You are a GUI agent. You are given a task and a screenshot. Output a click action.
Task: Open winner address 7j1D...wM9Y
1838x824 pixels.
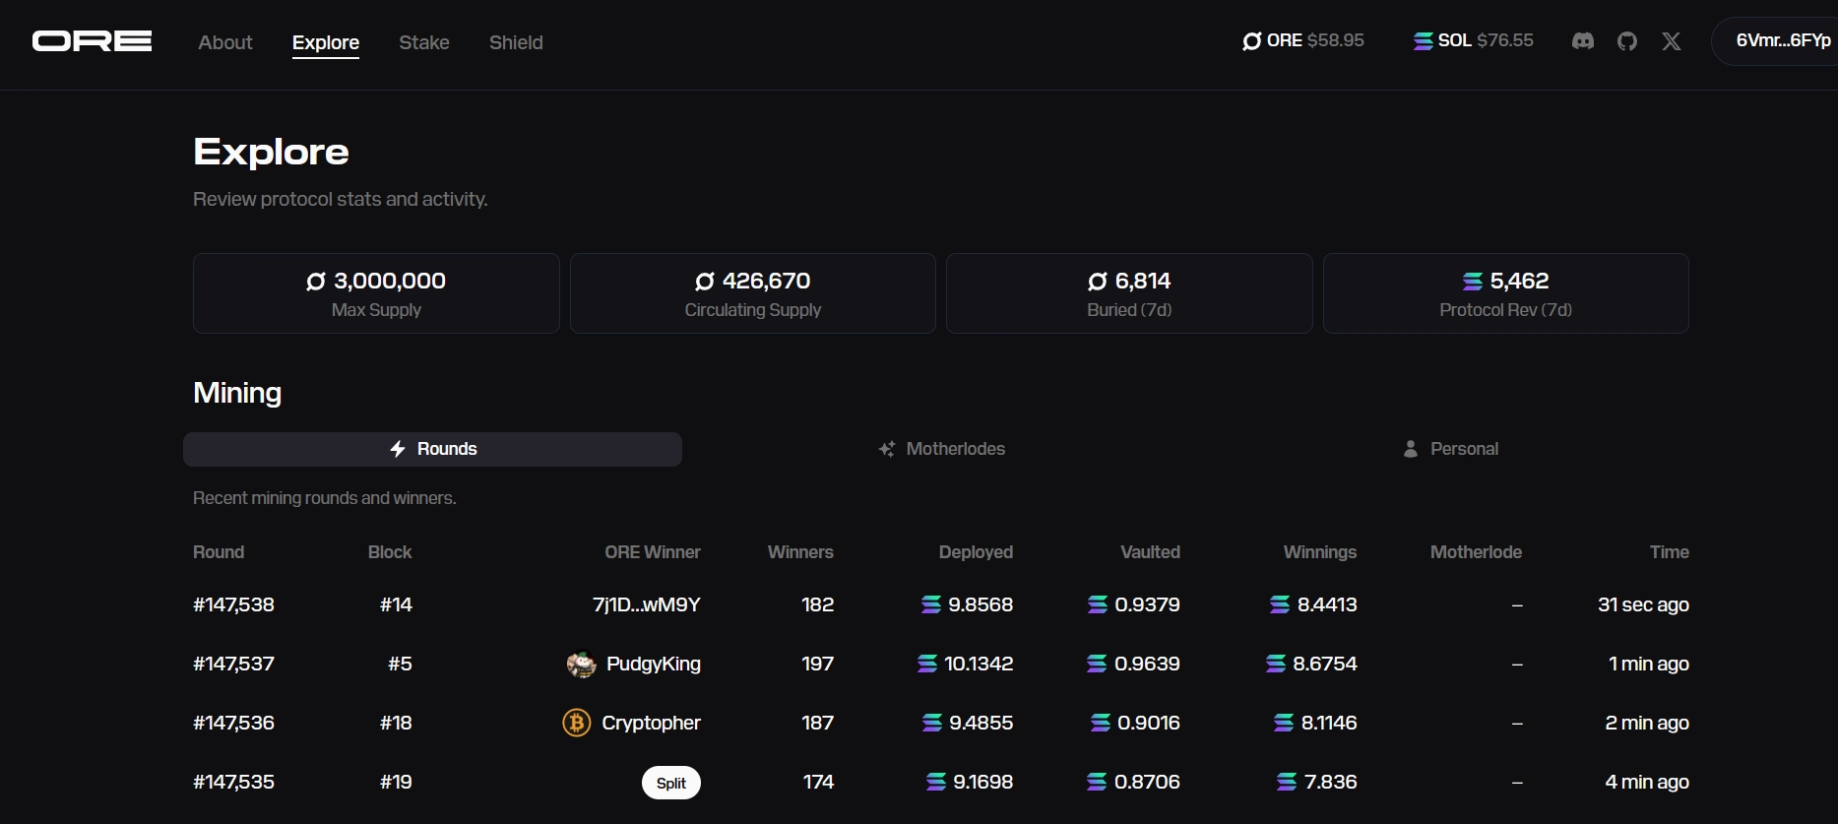[646, 604]
